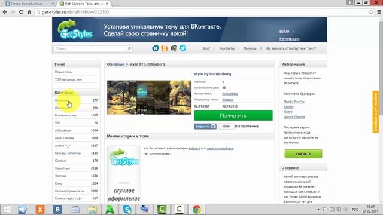The width and height of the screenshot is (383, 215).
Task: Click the РУС language indicator
Action: point(355,210)
